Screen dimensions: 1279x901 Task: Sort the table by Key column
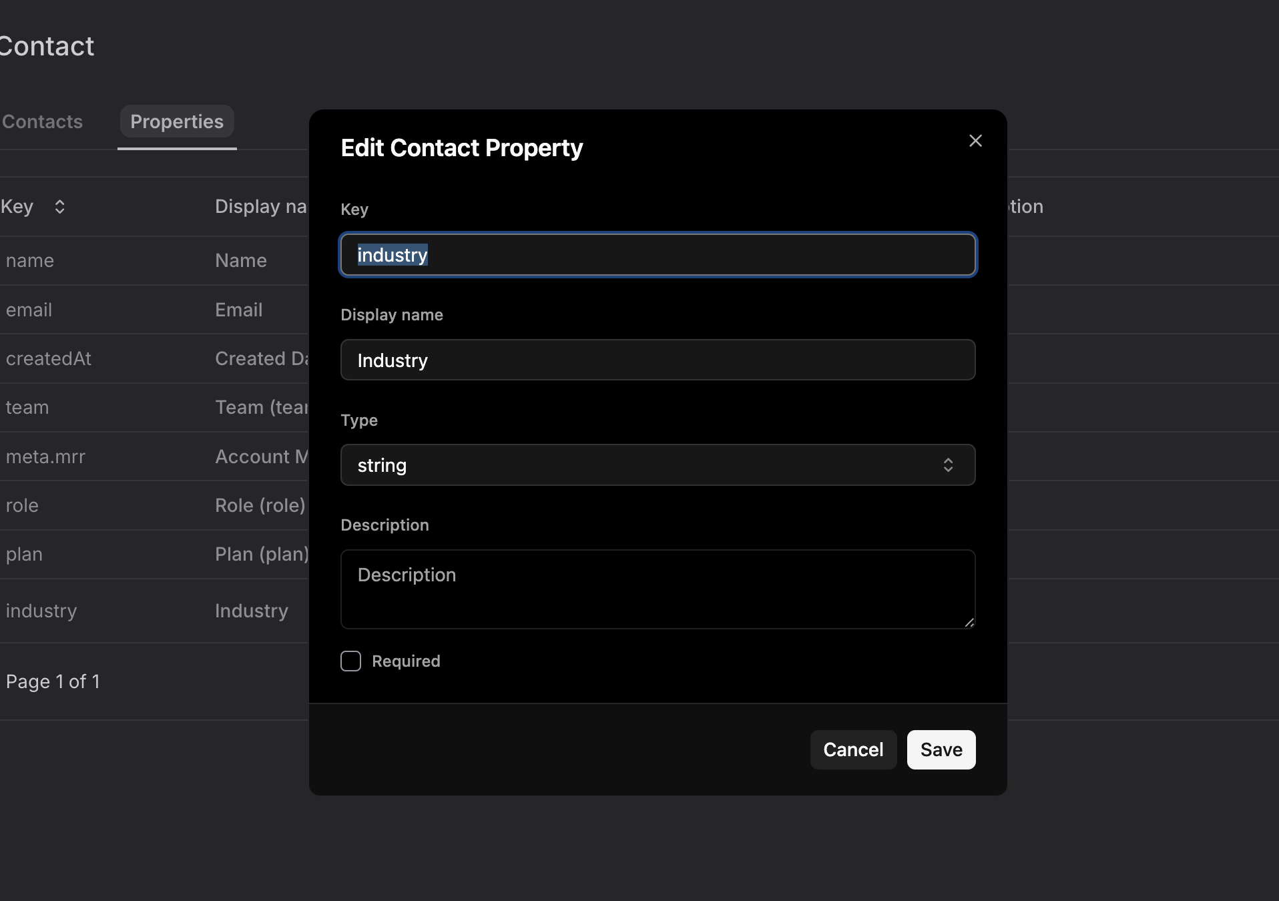[x=59, y=207]
